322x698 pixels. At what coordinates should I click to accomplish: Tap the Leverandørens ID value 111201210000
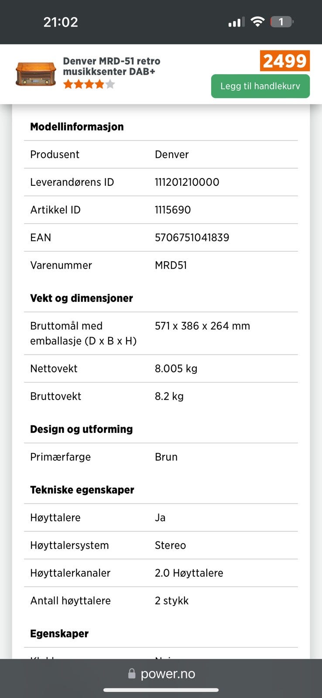[x=187, y=182]
